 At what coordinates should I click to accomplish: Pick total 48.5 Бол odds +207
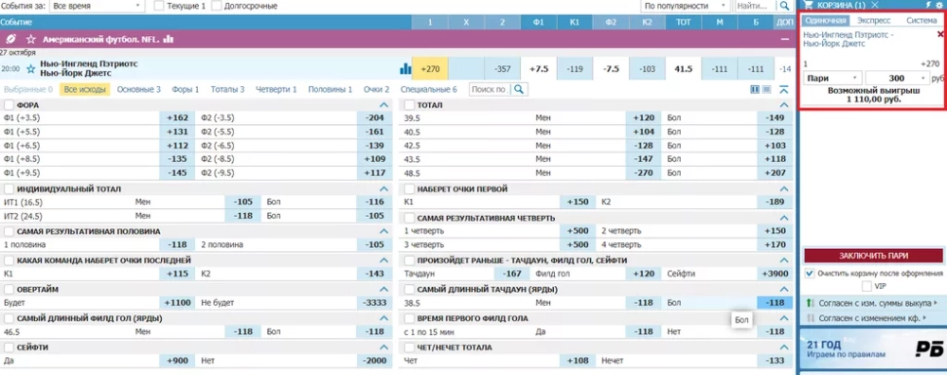tap(775, 172)
